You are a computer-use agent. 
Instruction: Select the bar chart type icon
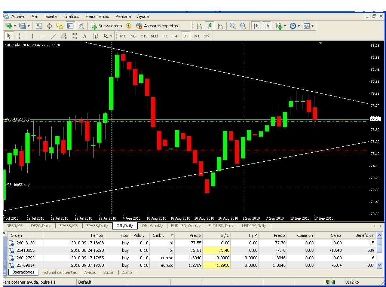[199, 25]
